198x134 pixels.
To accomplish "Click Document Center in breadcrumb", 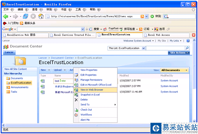I will point(62,58).
